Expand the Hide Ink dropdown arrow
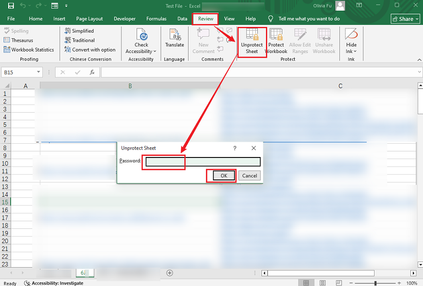423x286 pixels. 355,51
